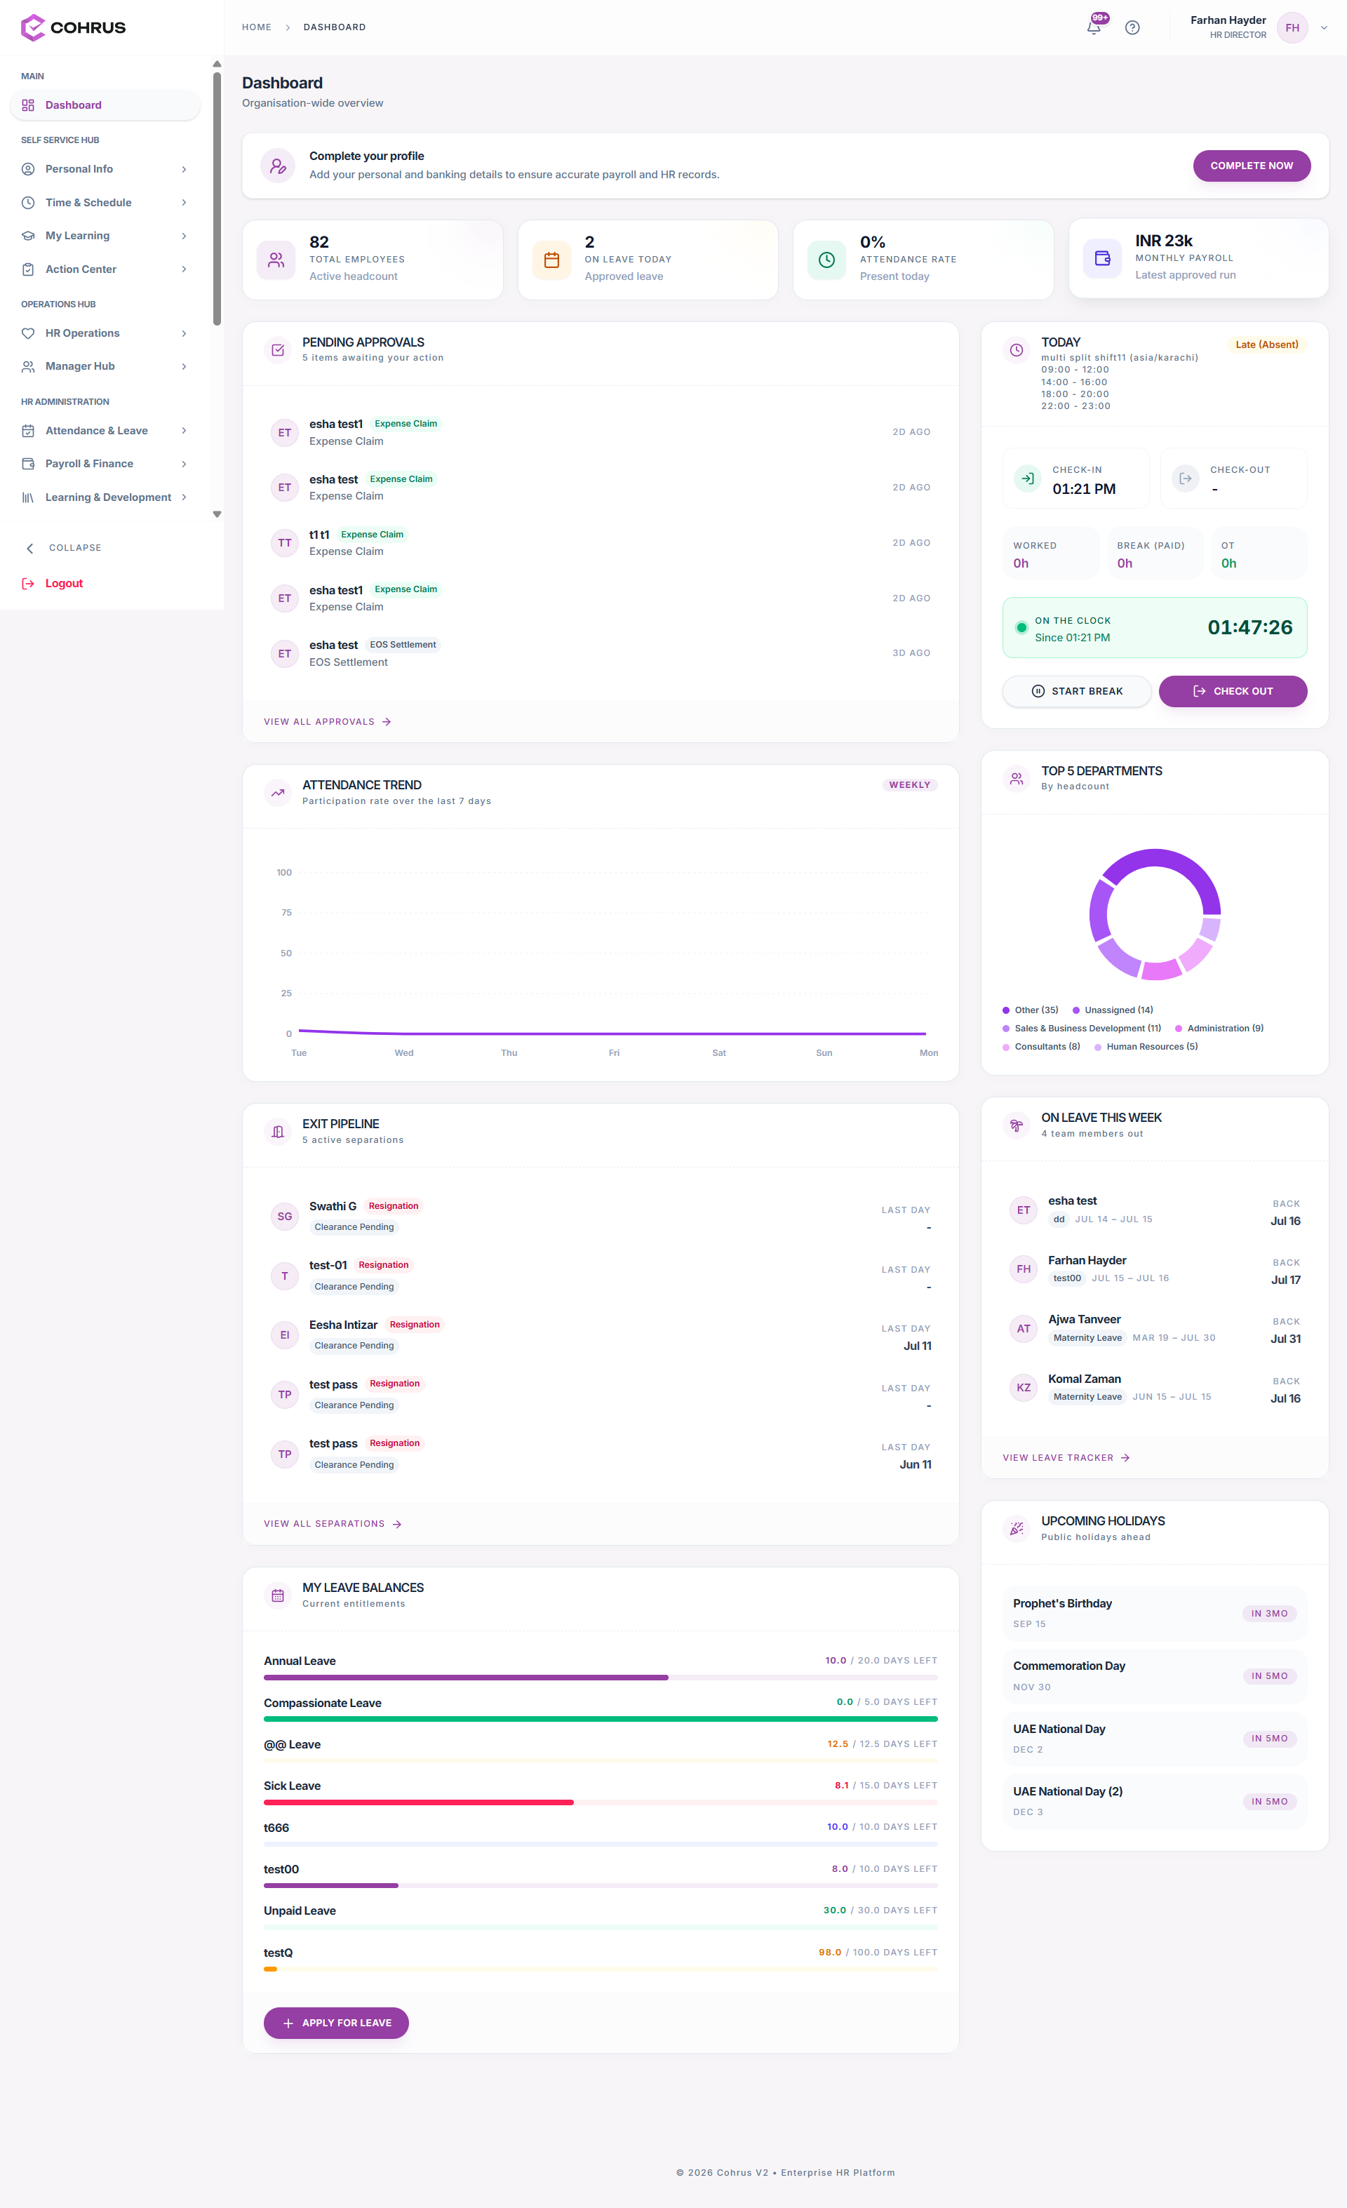
Task: Go to HOME breadcrumb
Action: click(256, 27)
